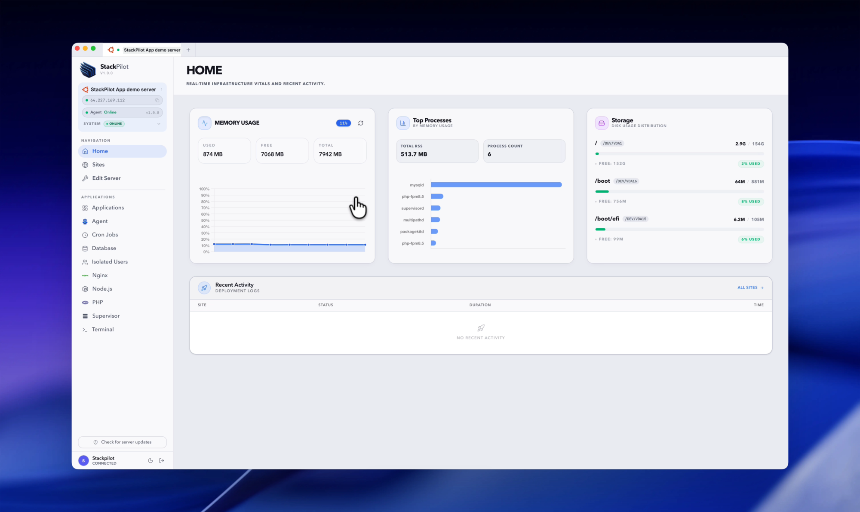
Task: Click the StackPilot logo in the sidebar
Action: click(x=88, y=69)
